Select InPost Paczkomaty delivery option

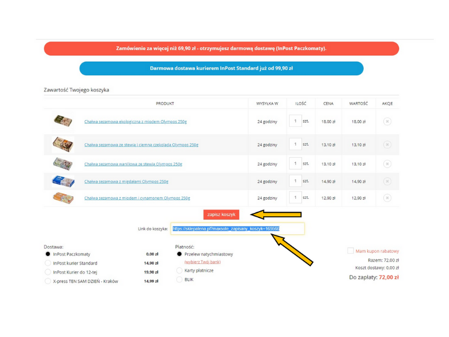[48, 254]
